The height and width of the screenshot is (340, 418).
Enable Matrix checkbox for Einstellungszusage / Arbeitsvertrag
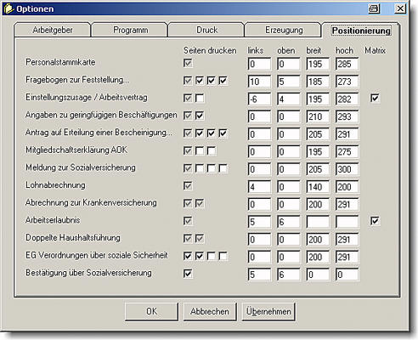(x=375, y=99)
